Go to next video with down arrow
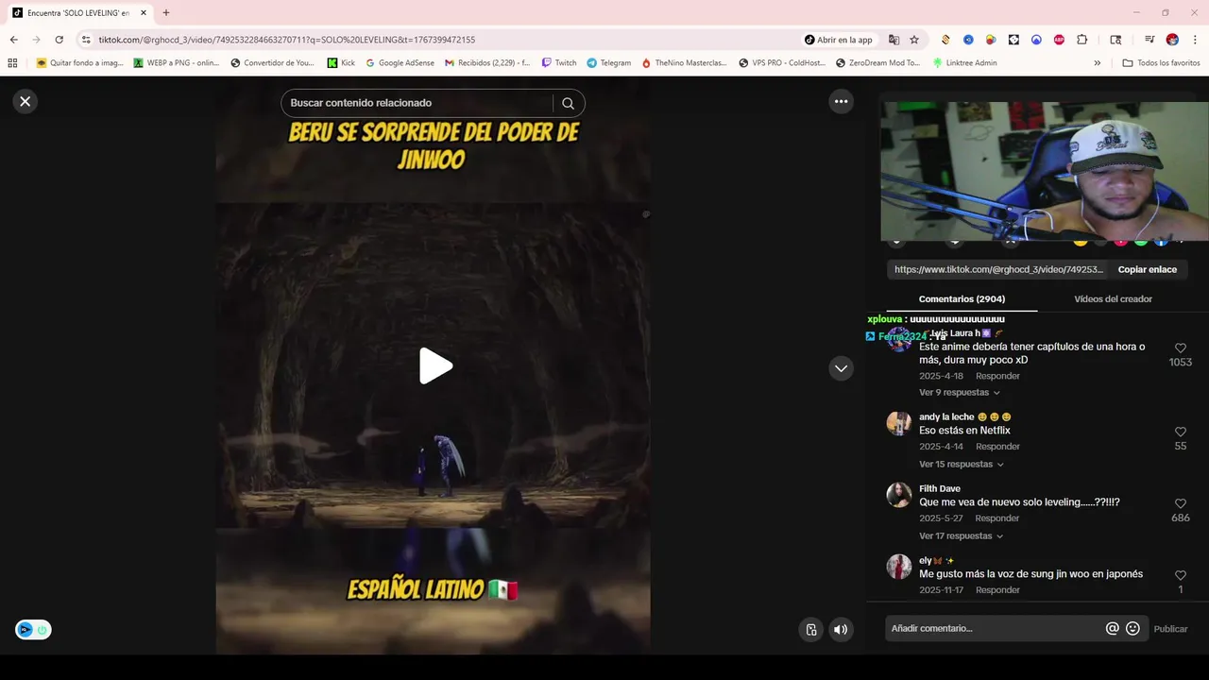 click(x=841, y=368)
